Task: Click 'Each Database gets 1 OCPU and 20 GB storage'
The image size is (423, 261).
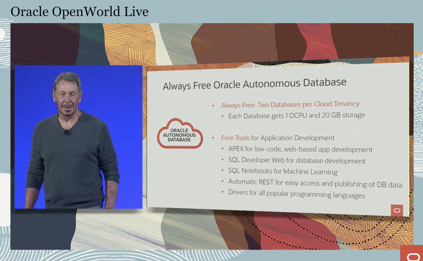Action: 296,116
